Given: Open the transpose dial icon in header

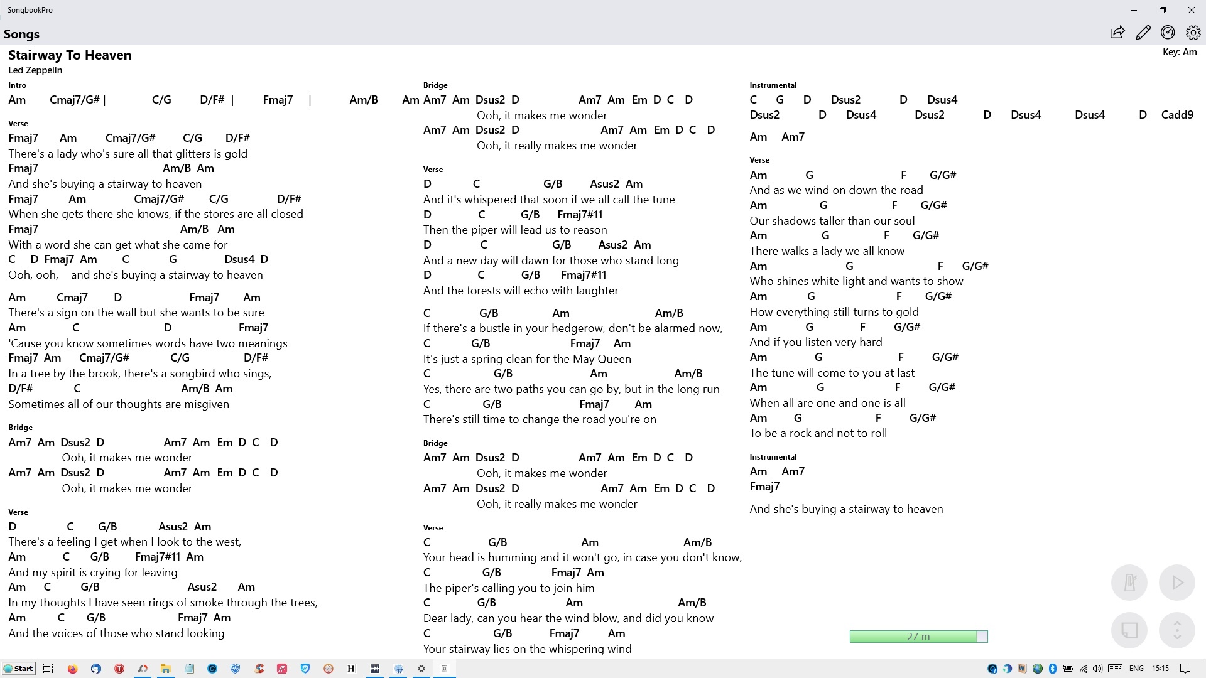Looking at the screenshot, I should (x=1168, y=33).
